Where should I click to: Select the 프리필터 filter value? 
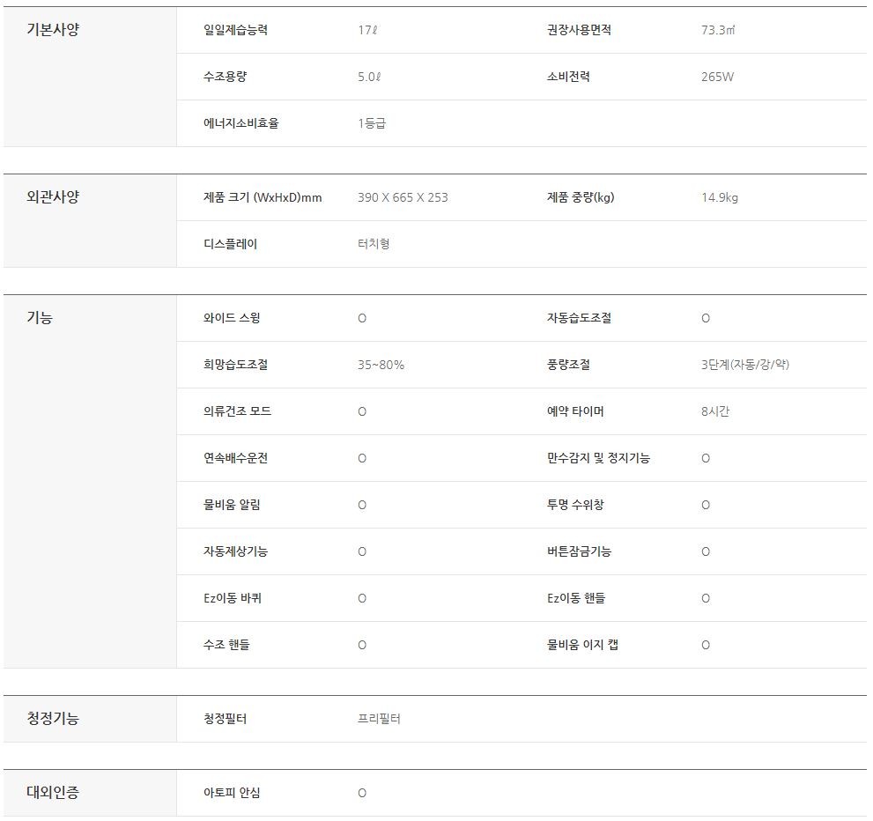(x=379, y=719)
